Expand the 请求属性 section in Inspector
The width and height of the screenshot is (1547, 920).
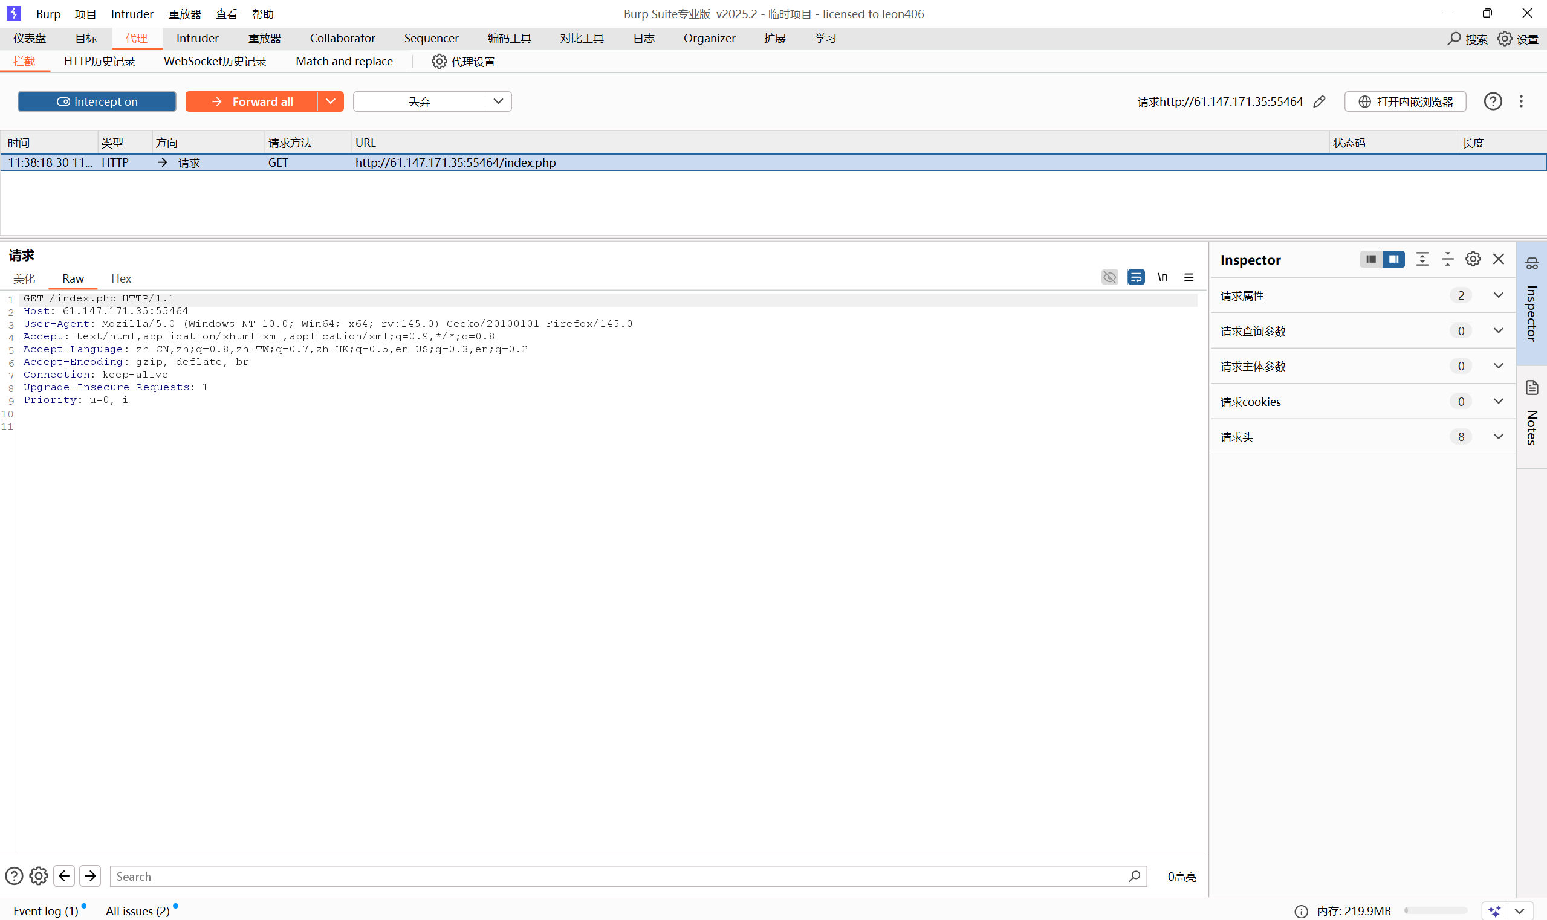point(1498,296)
